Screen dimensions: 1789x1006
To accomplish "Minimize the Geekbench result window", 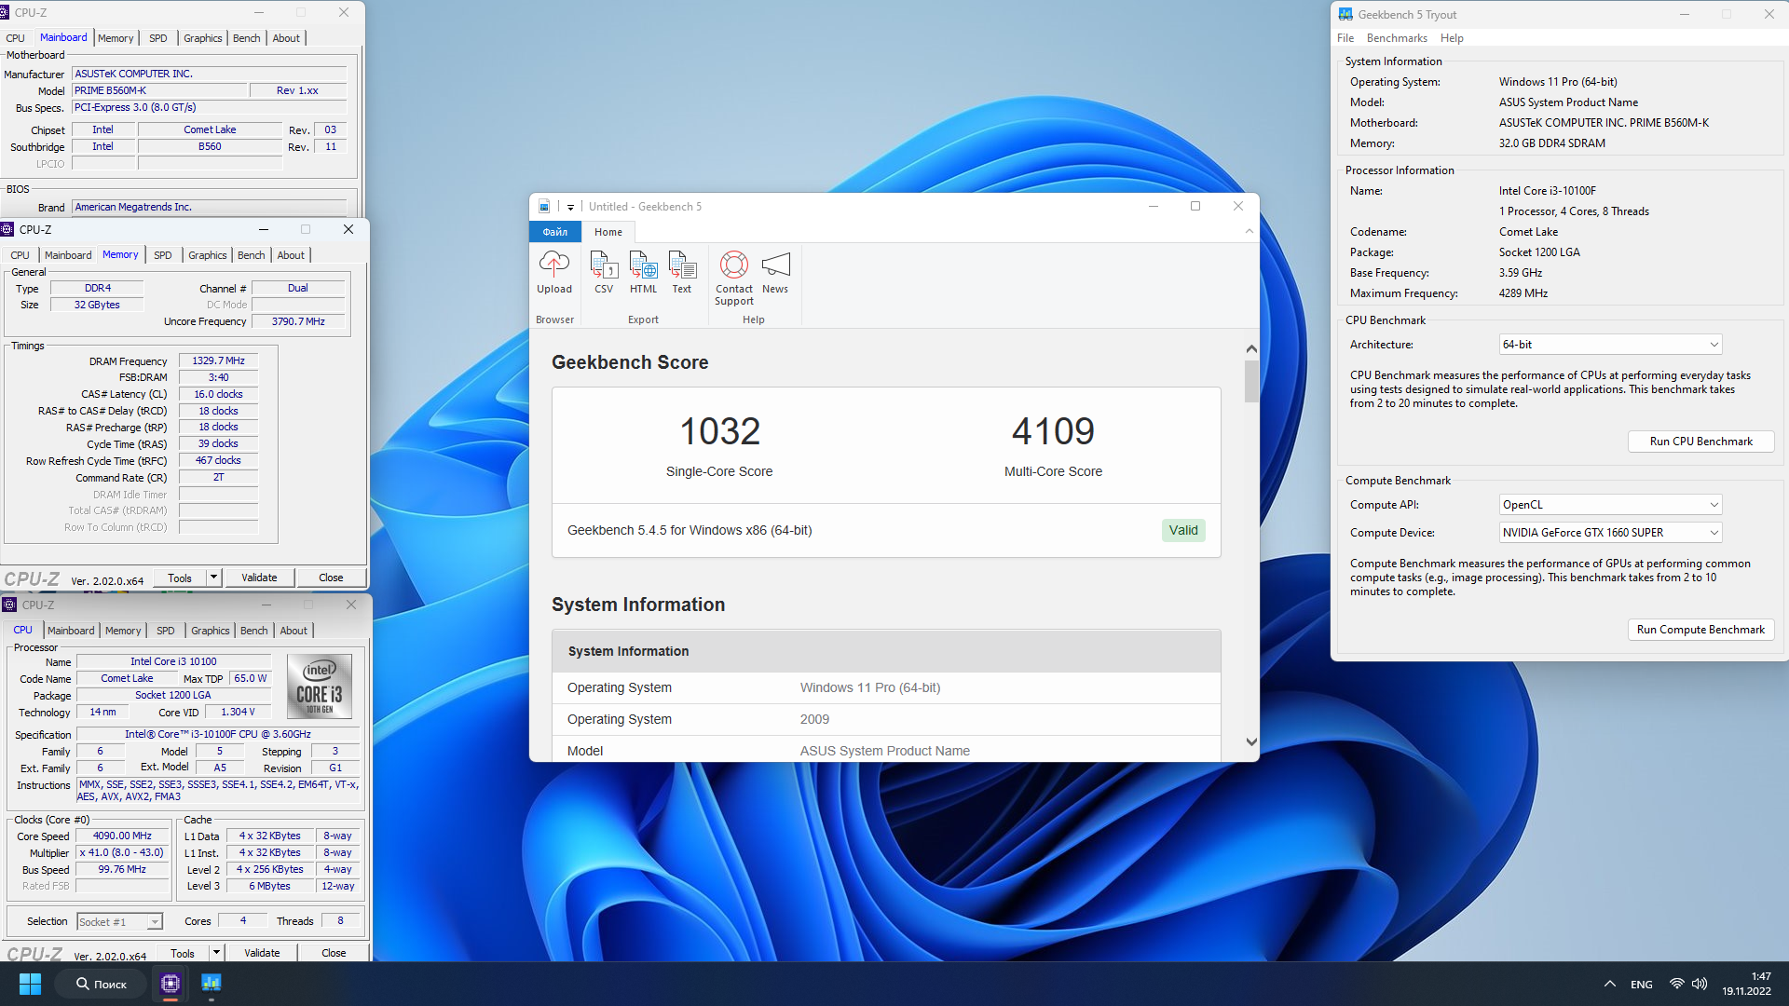I will (1154, 206).
